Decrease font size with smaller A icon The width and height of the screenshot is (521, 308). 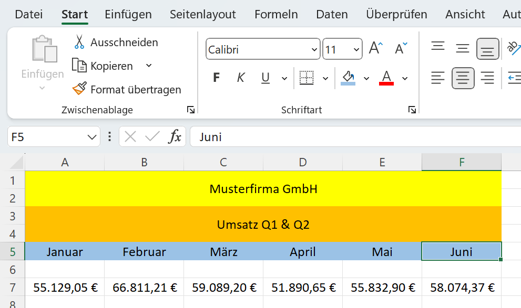(x=401, y=49)
